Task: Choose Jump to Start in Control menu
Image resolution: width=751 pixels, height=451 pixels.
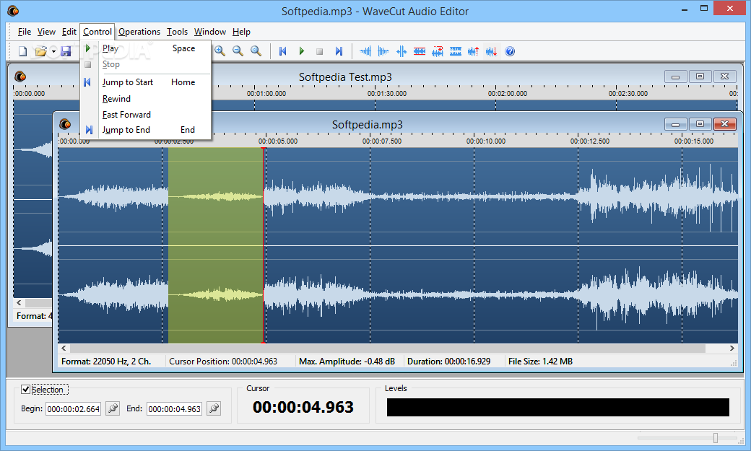Action: click(146, 82)
